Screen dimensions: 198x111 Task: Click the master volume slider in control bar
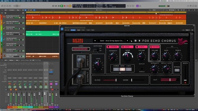coord(164,6)
